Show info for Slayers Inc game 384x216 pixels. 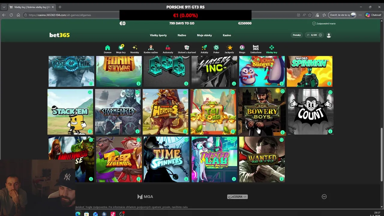[234, 84]
